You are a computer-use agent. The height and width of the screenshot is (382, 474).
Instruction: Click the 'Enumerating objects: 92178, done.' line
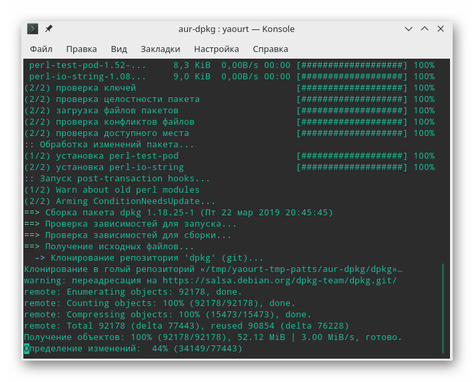[133, 292]
